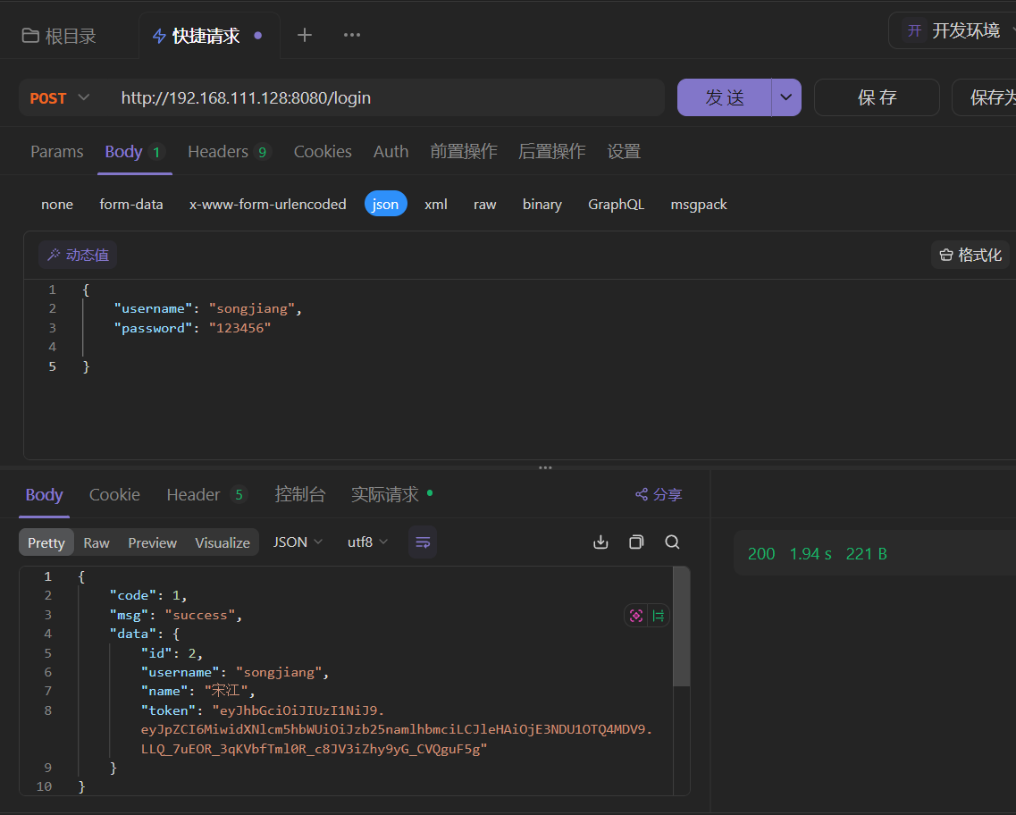Select the raw body type
This screenshot has width=1016, height=815.
tap(484, 204)
